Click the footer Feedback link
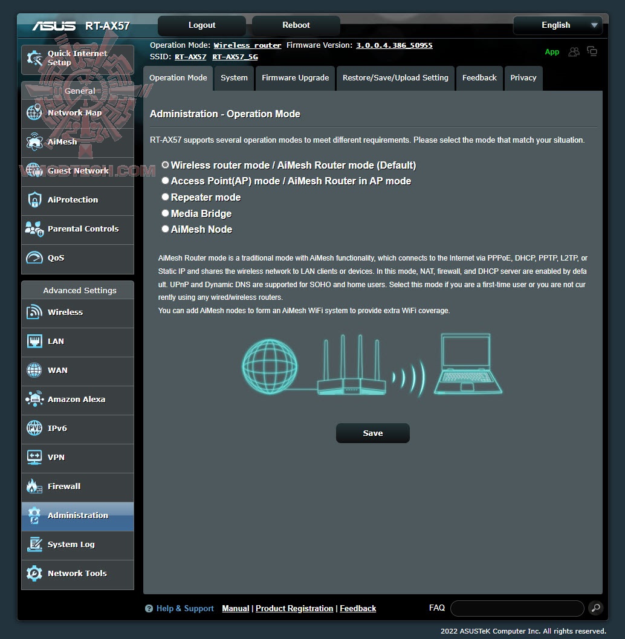625x639 pixels. click(358, 608)
